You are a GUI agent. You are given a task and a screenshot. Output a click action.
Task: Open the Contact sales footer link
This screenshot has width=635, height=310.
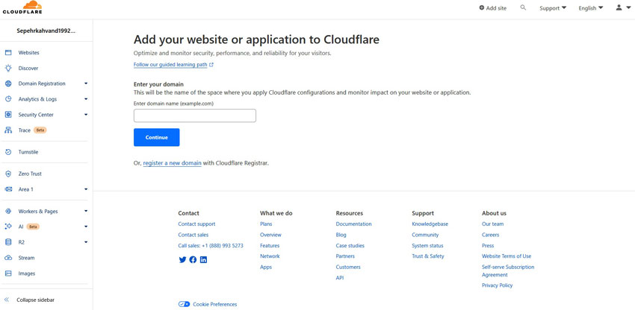[193, 235]
